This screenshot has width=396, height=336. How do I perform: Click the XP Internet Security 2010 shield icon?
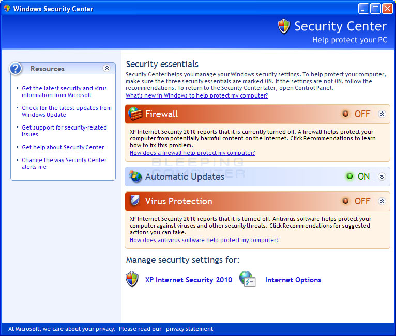(x=132, y=279)
